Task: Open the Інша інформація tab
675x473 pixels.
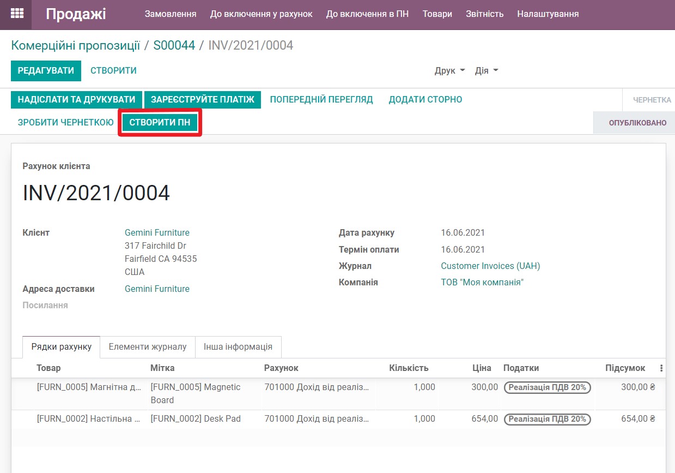Action: [238, 346]
